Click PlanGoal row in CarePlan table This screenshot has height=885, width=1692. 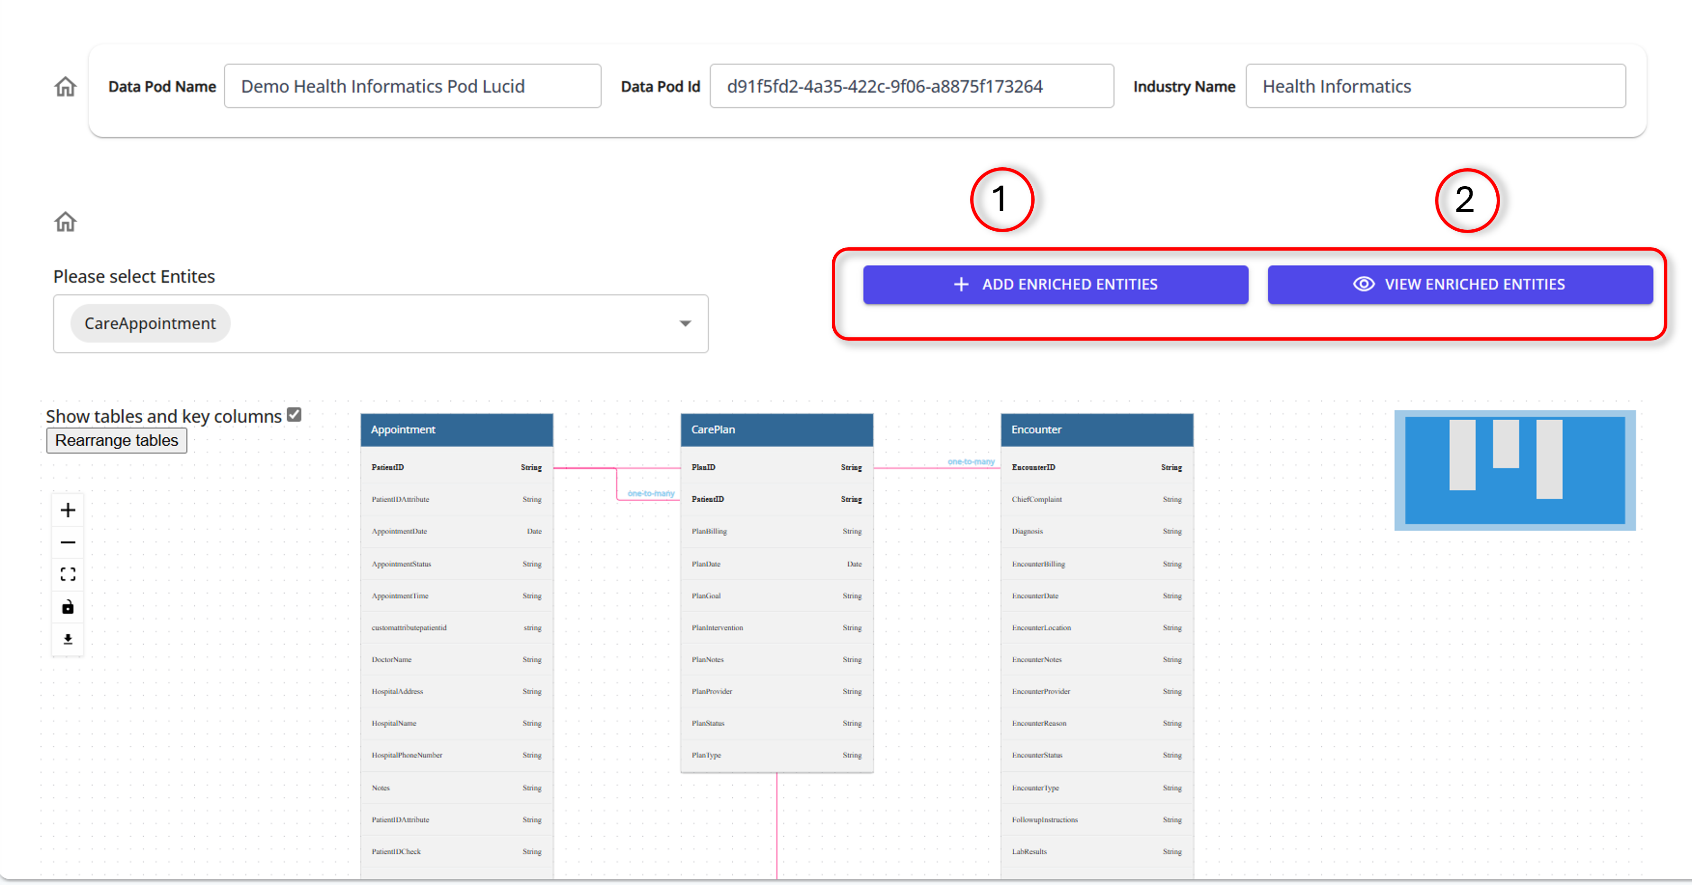(777, 596)
